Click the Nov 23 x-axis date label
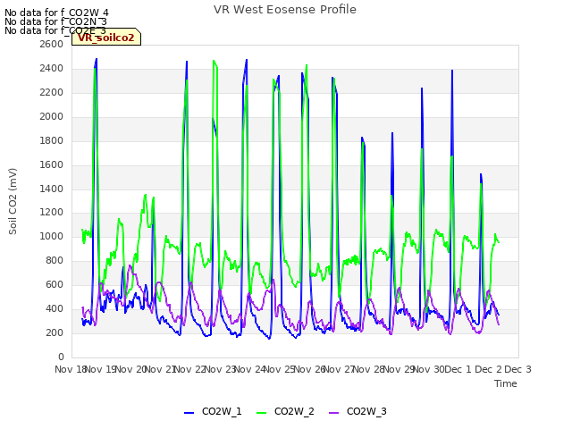The width and height of the screenshot is (572, 429). coord(220,369)
